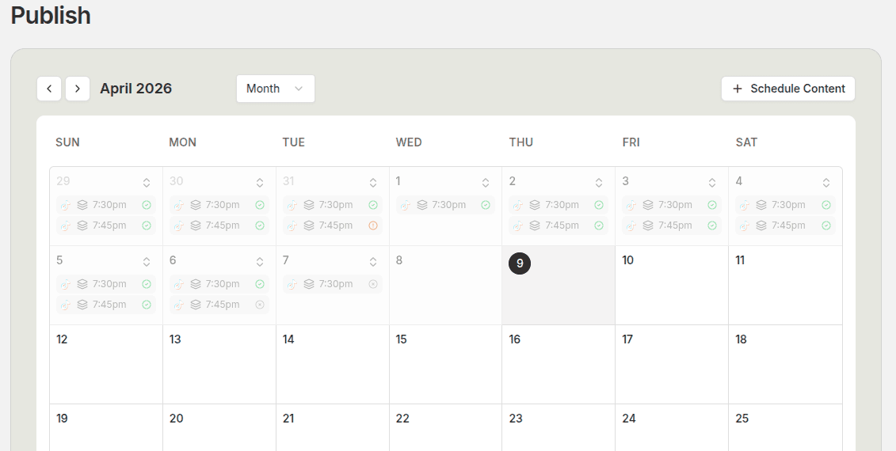Click the April 15 day cell
Screen dimensions: 896x451
(445, 364)
